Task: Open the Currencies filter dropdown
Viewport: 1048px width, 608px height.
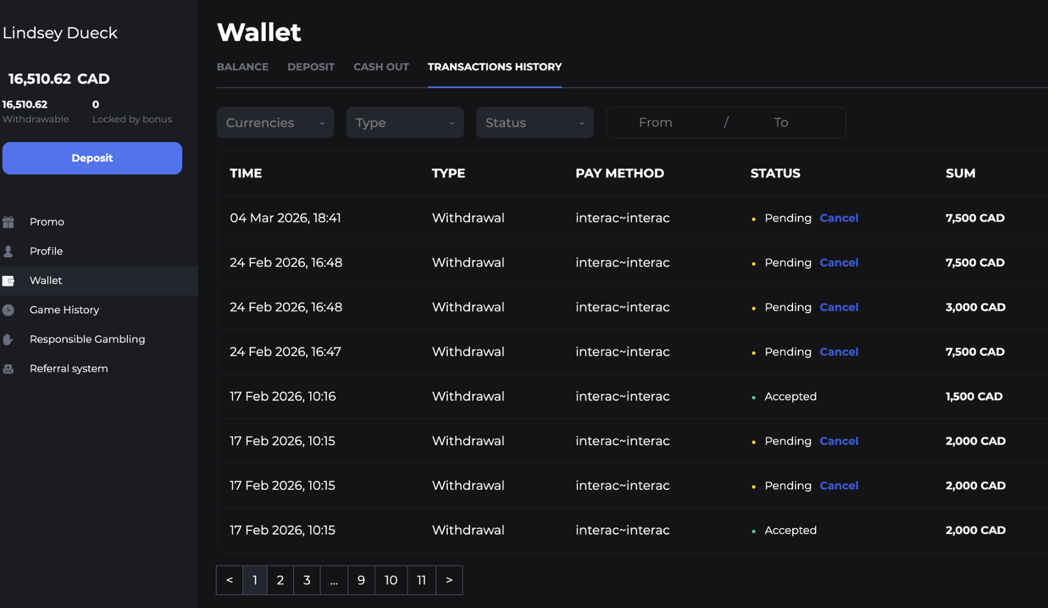Action: [275, 123]
